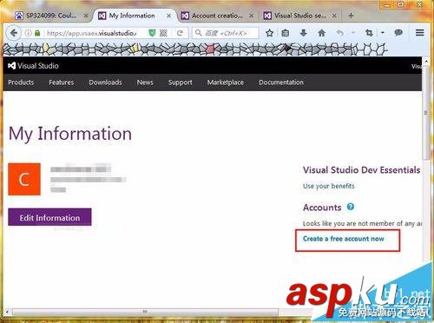
Task: Click the Accounts section heading
Action: pos(322,208)
